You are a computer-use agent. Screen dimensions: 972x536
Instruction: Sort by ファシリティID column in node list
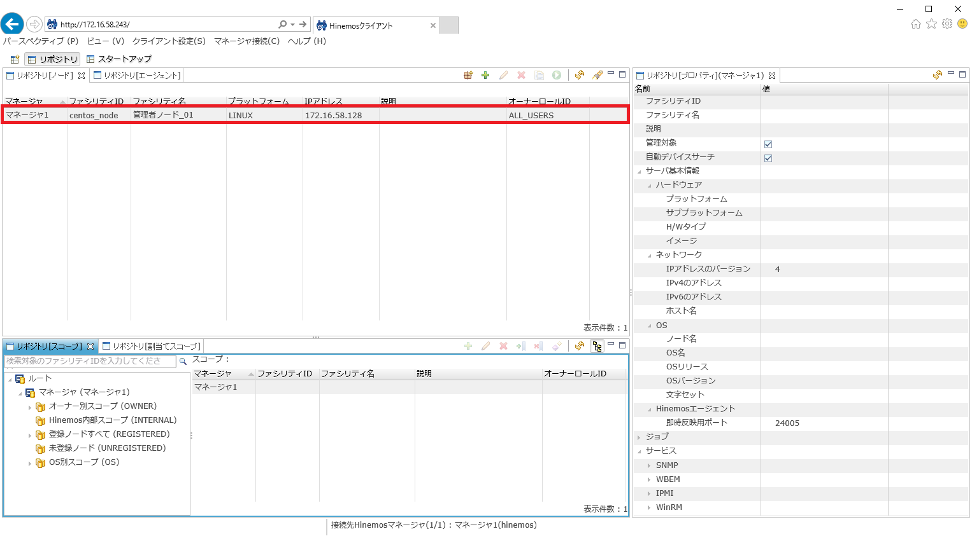pos(99,101)
